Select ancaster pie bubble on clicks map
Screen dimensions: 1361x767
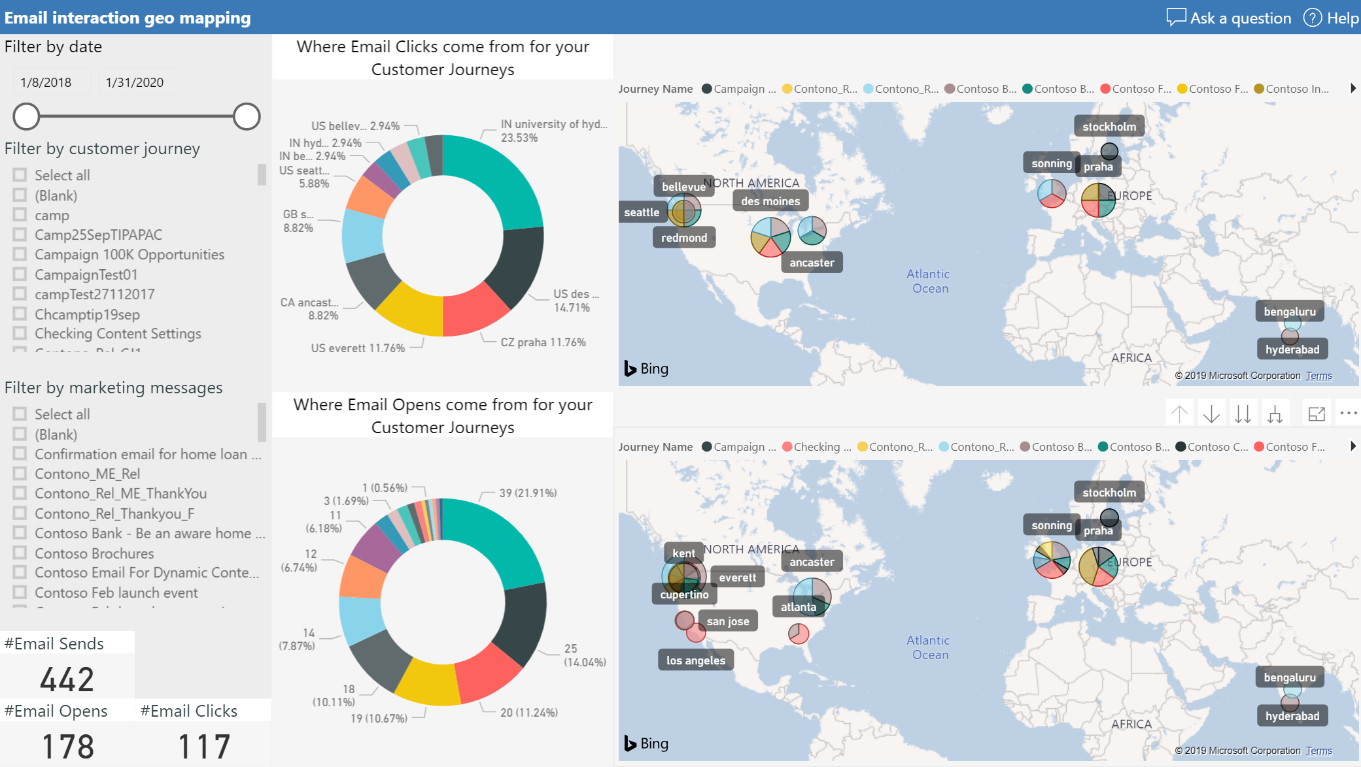(x=812, y=231)
